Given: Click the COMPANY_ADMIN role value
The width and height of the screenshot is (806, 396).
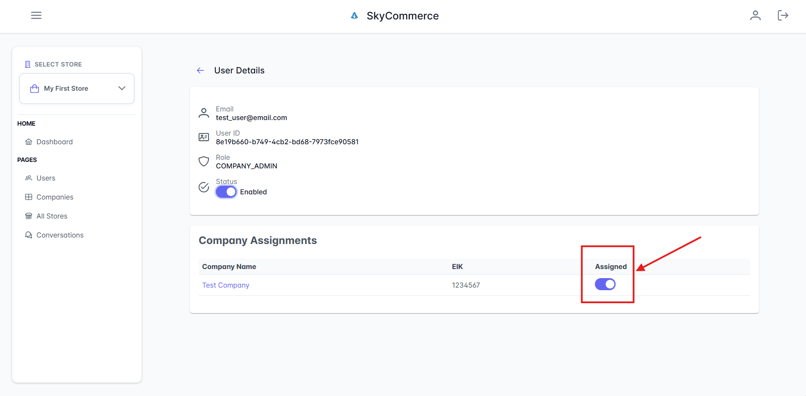Looking at the screenshot, I should 247,166.
